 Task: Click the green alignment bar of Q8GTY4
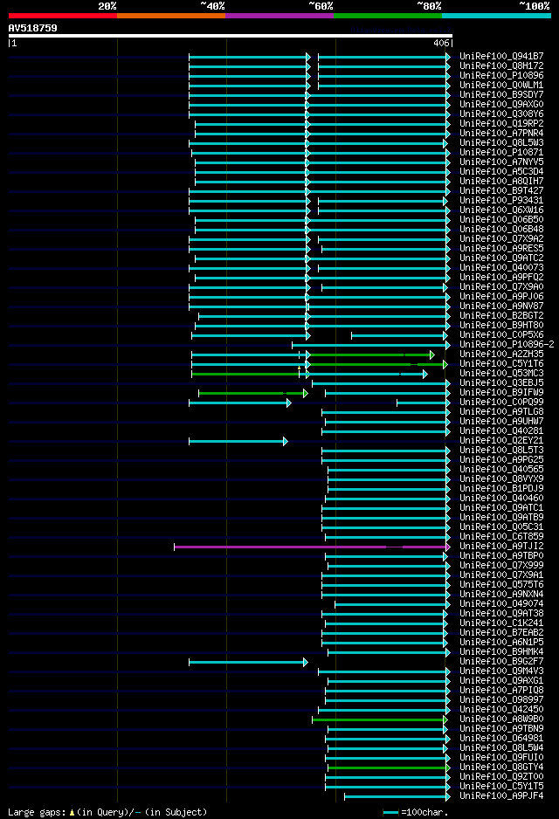click(389, 767)
